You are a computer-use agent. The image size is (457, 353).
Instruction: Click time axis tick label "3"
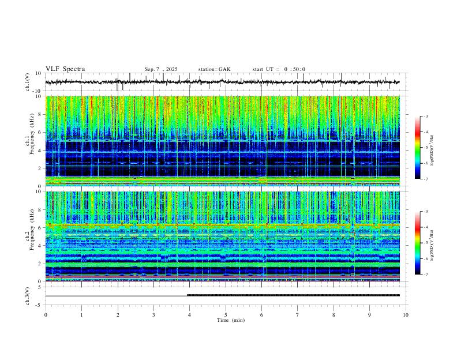[153, 315]
